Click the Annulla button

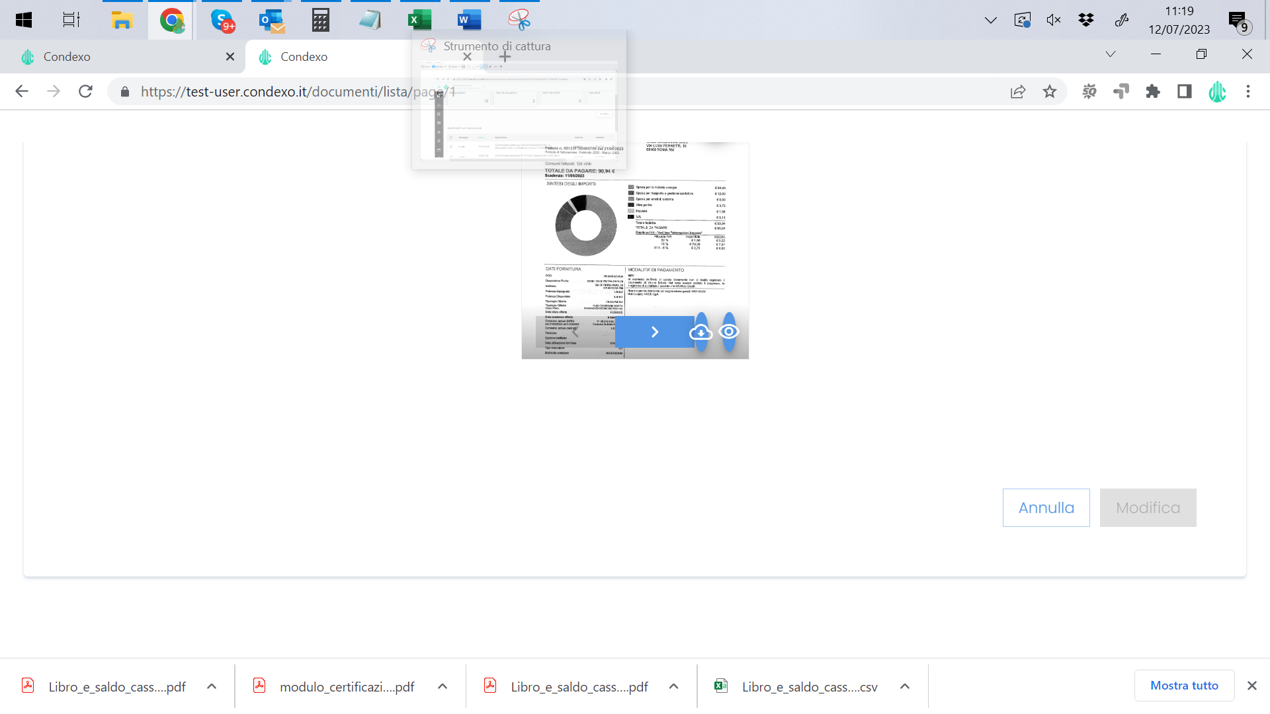click(1046, 508)
